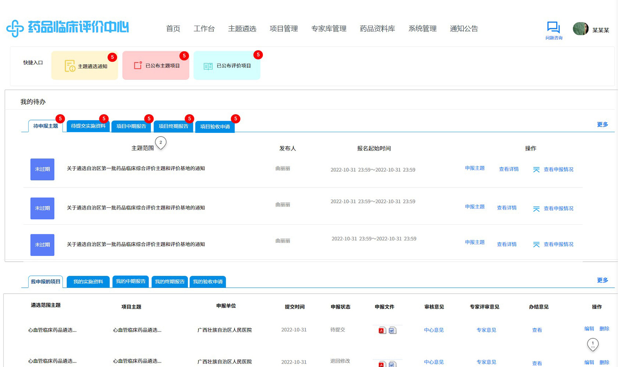Open 主题遴选通知 shortcut card

point(85,66)
